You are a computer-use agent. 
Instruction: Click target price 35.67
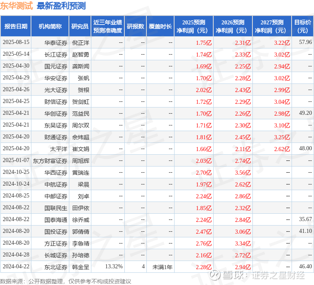[x=305, y=219]
